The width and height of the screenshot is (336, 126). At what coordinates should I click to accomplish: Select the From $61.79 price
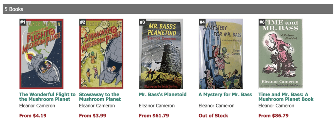point(154,116)
